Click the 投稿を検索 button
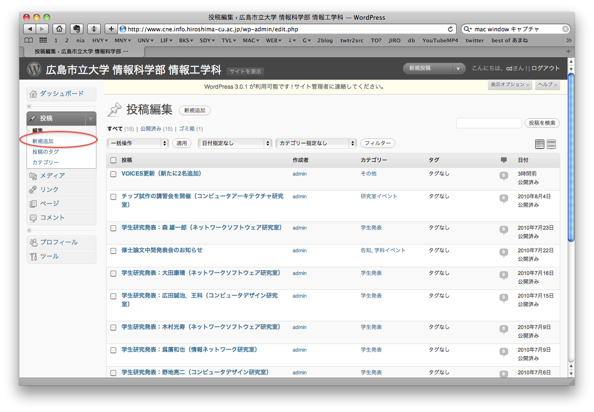594x412 pixels. coord(542,123)
